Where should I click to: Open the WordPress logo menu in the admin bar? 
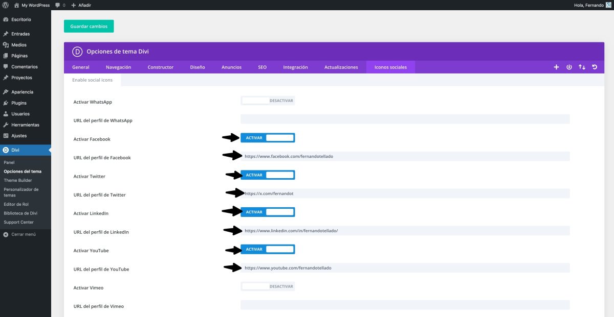pos(5,5)
